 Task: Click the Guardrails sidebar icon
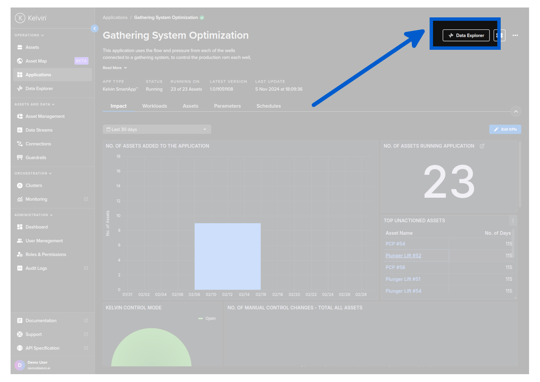[x=20, y=158]
